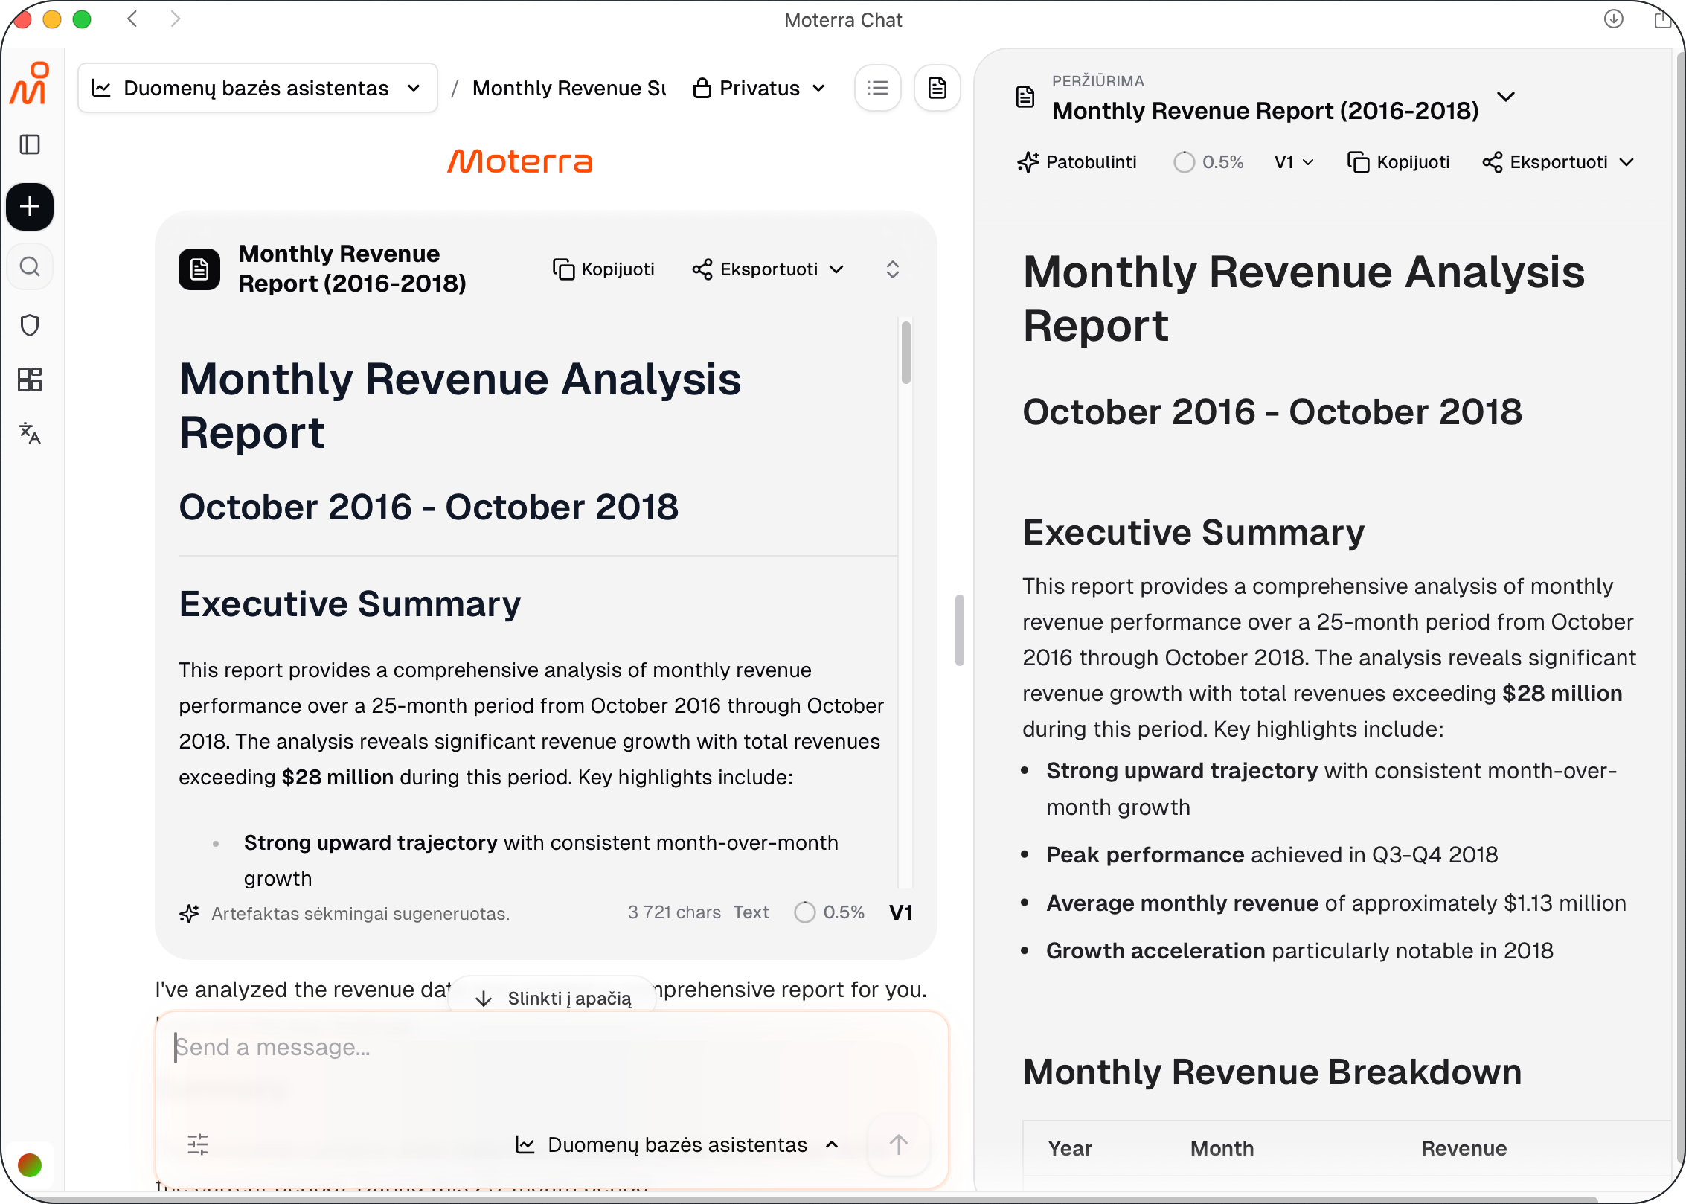Go forward with the right arrow
Image resolution: width=1686 pixels, height=1204 pixels.
coord(176,19)
